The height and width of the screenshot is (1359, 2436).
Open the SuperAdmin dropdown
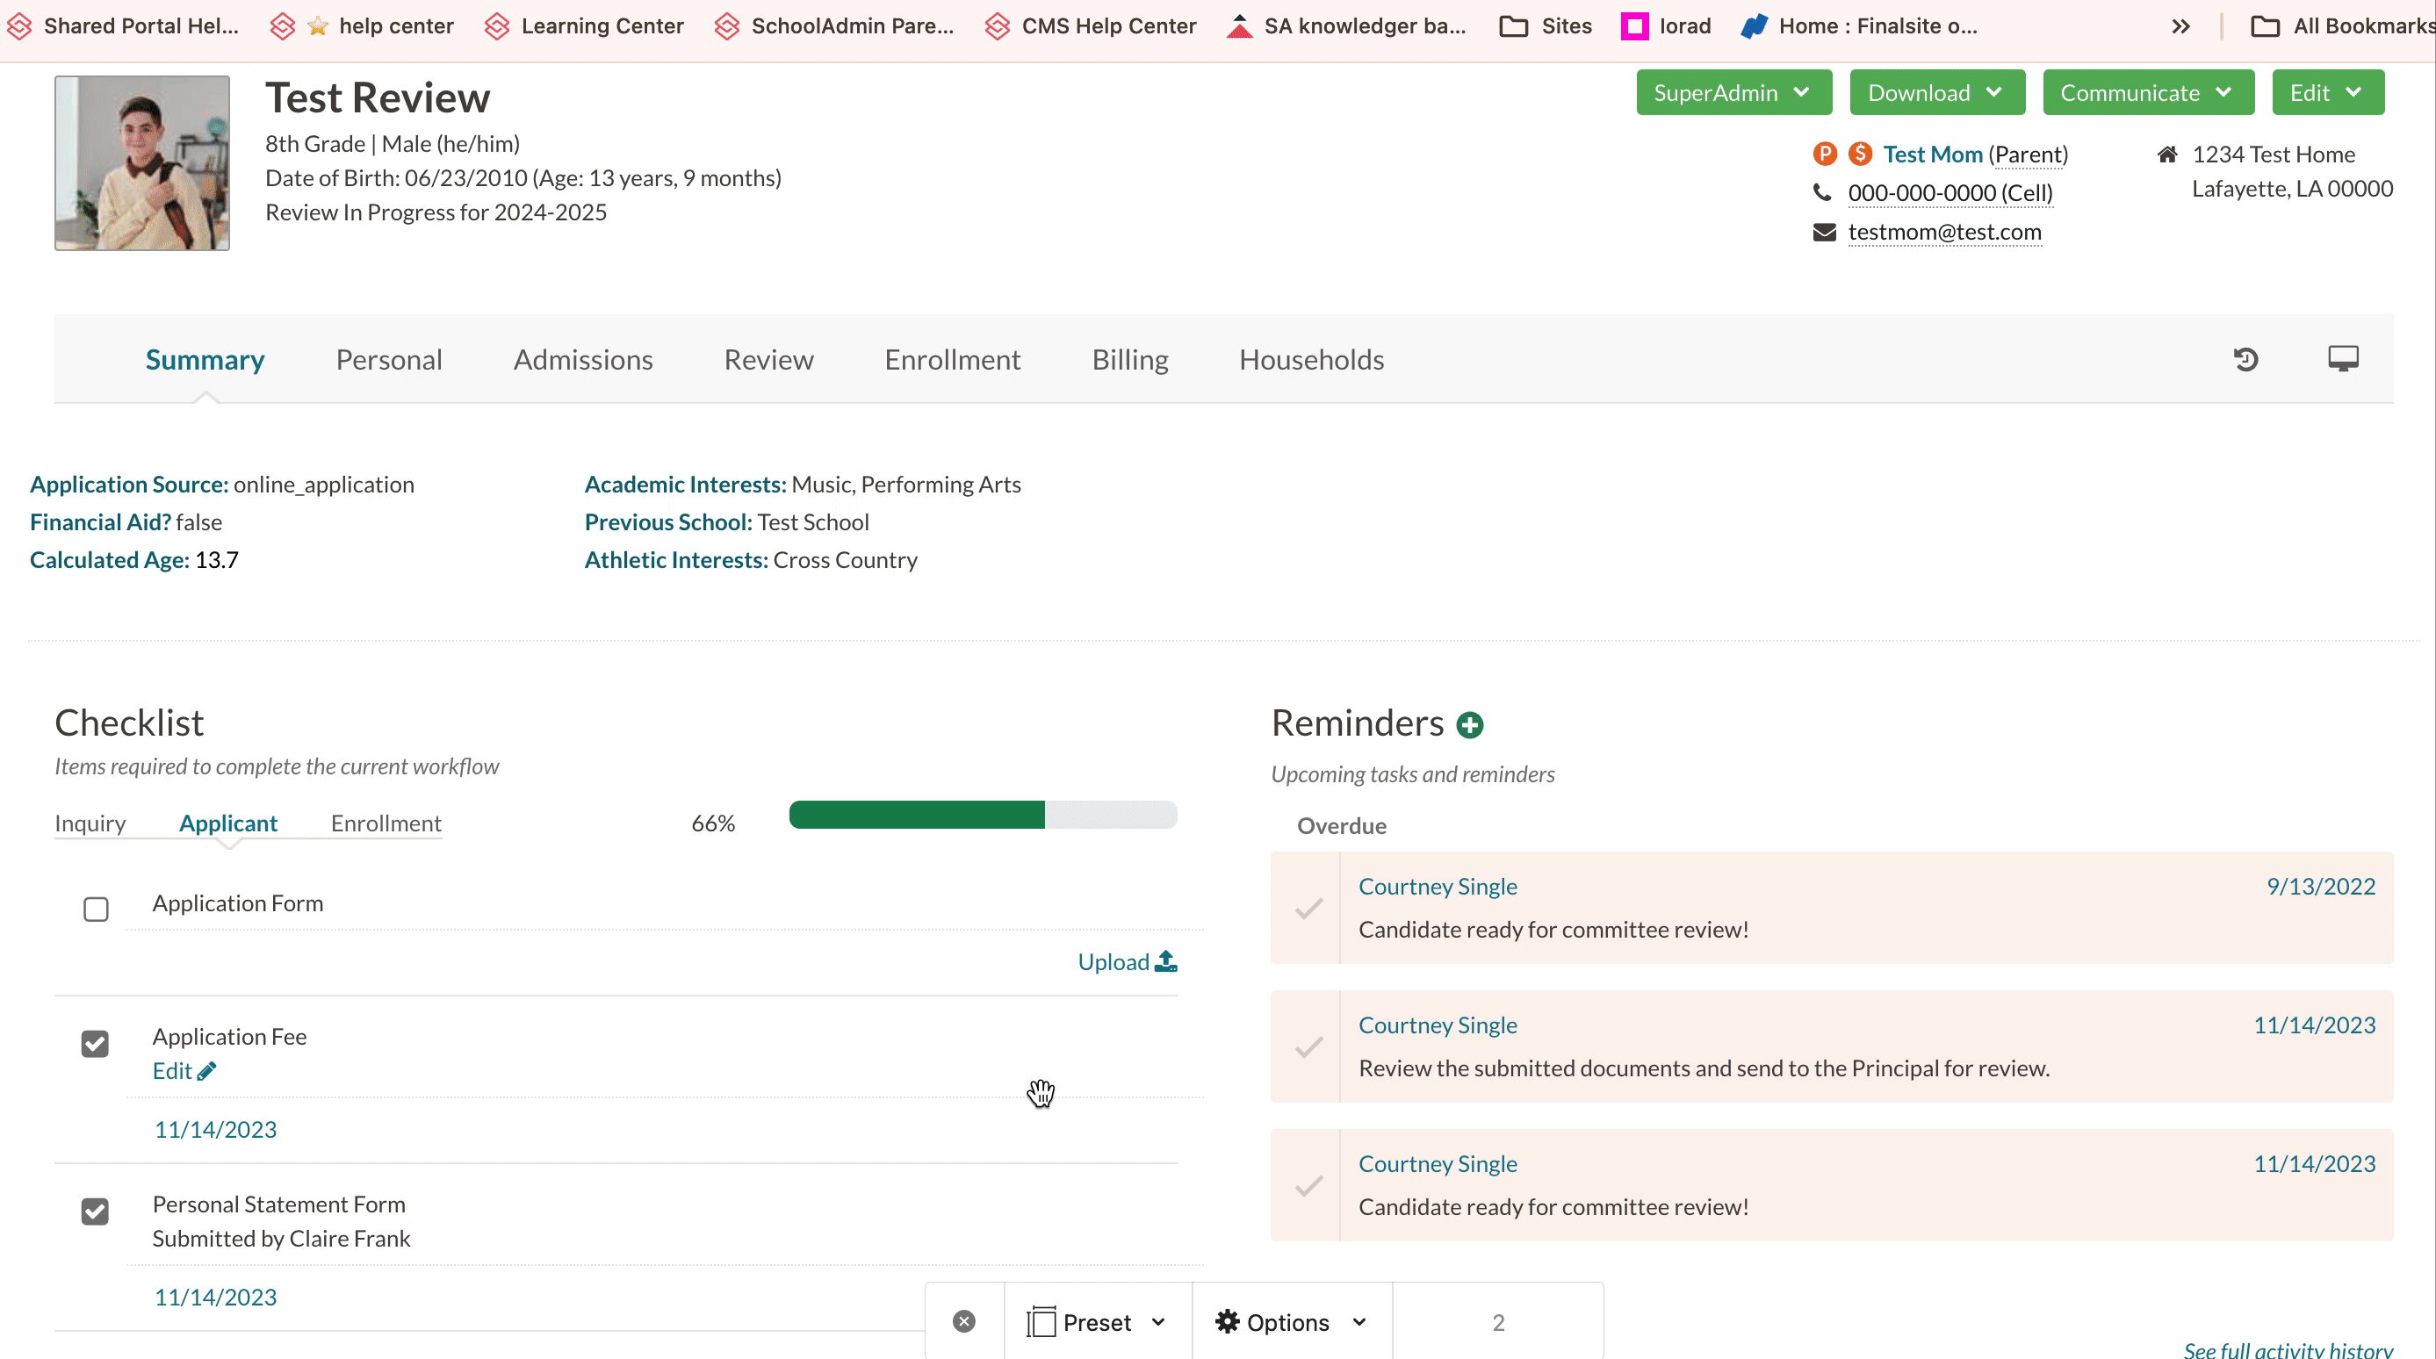click(1733, 92)
